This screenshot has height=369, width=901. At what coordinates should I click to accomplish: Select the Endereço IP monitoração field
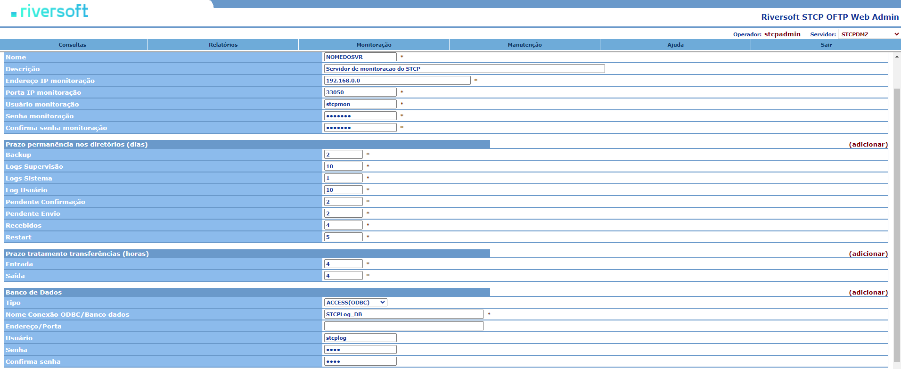[x=397, y=81]
